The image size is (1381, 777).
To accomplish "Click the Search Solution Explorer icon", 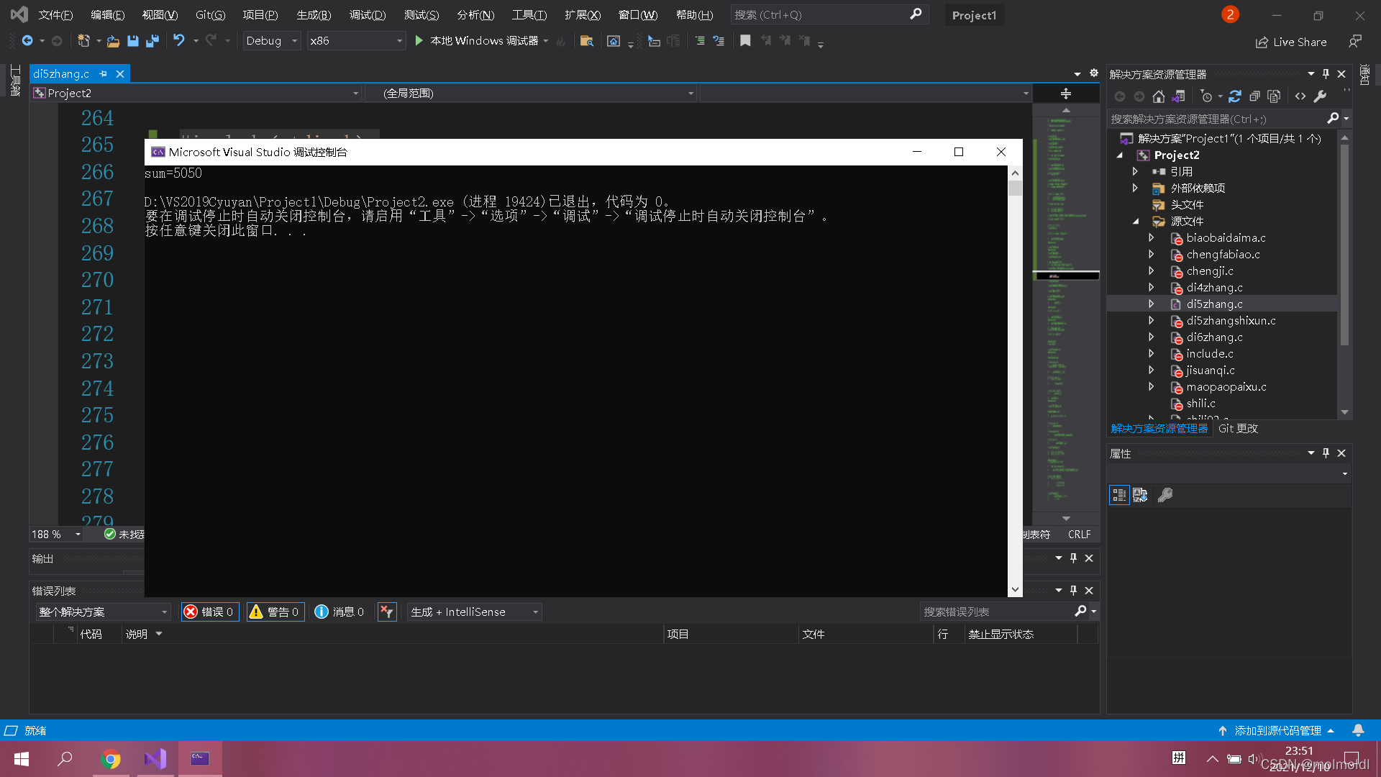I will pyautogui.click(x=1334, y=118).
